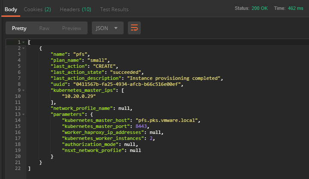Click line number 22 in the gutter
The width and height of the screenshot is (309, 179).
(x=17, y=169)
